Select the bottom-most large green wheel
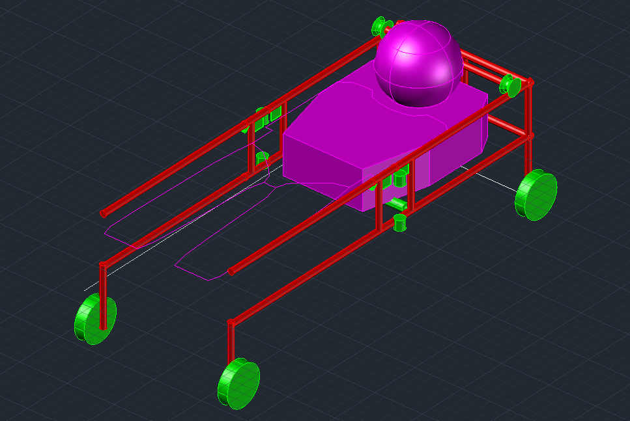 (x=238, y=384)
